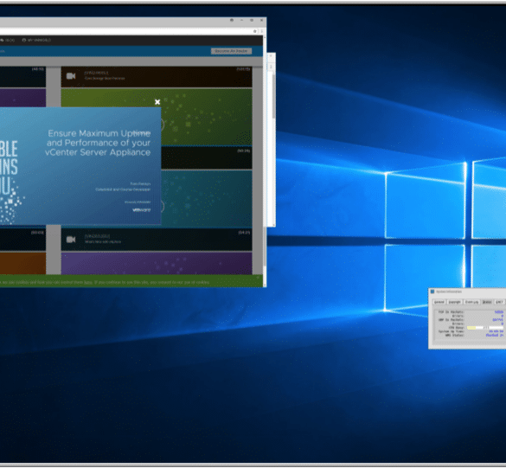Open the orange session video thumbnail
This screenshot has width=506, height=468.
[22, 263]
